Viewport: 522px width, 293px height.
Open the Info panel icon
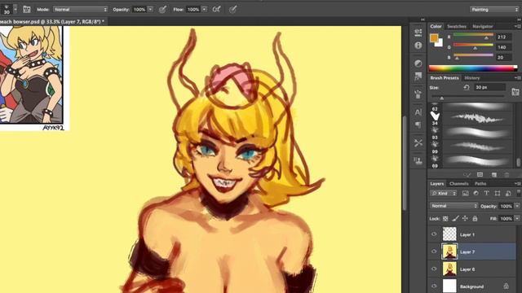[418, 46]
